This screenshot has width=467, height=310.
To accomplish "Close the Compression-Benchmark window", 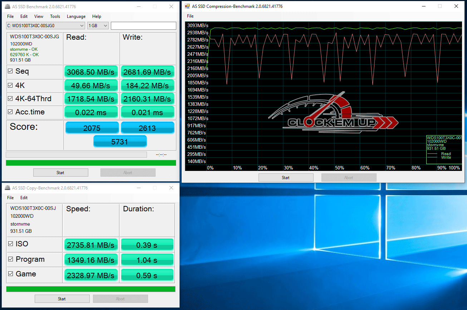I will [456, 6].
